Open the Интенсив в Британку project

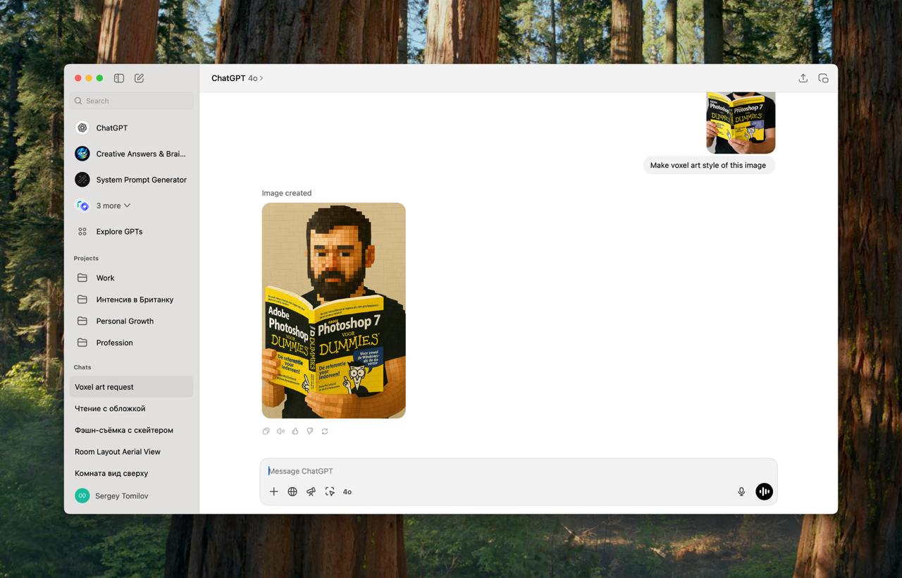(131, 300)
